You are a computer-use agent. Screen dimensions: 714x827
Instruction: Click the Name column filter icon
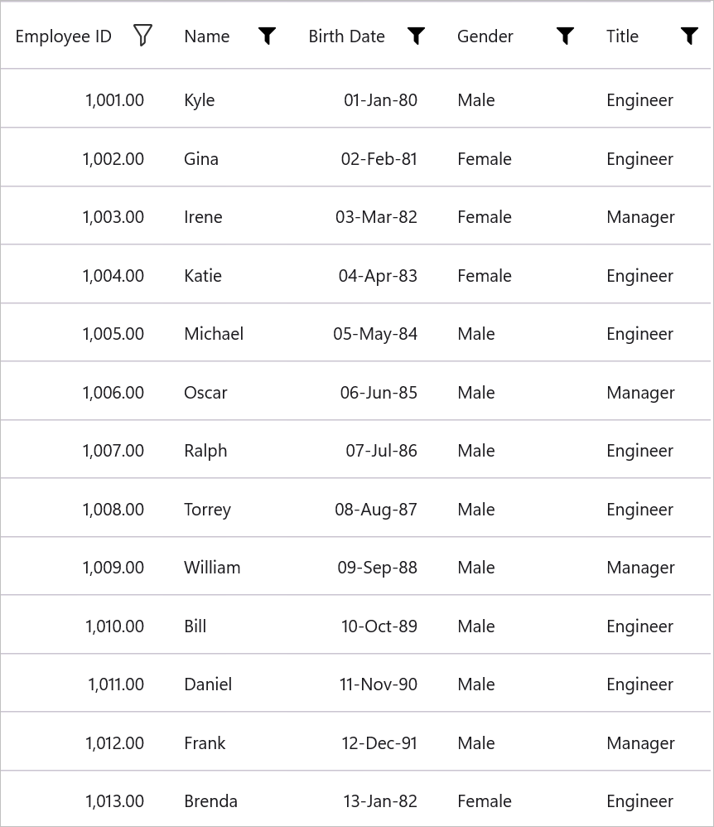tap(267, 36)
